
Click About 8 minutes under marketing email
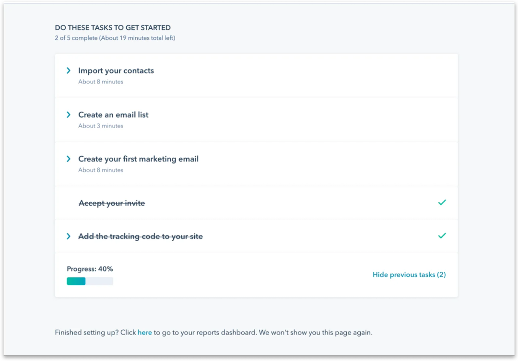(x=101, y=170)
